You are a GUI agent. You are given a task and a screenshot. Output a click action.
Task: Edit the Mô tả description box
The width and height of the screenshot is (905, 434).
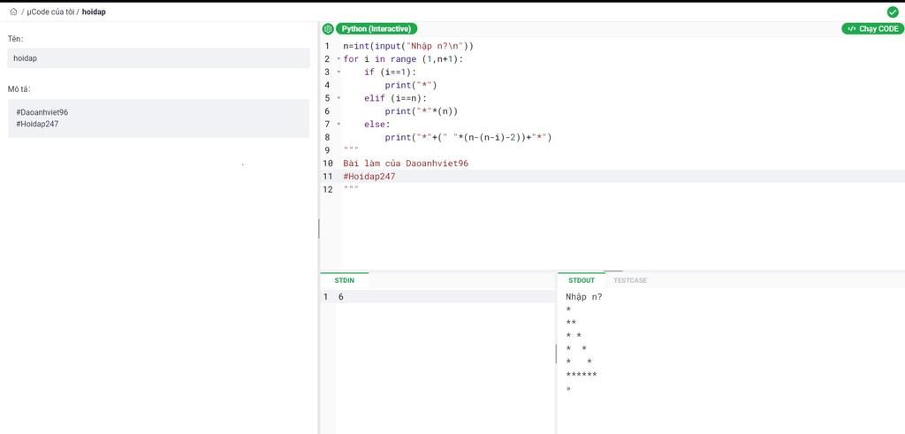click(x=159, y=118)
